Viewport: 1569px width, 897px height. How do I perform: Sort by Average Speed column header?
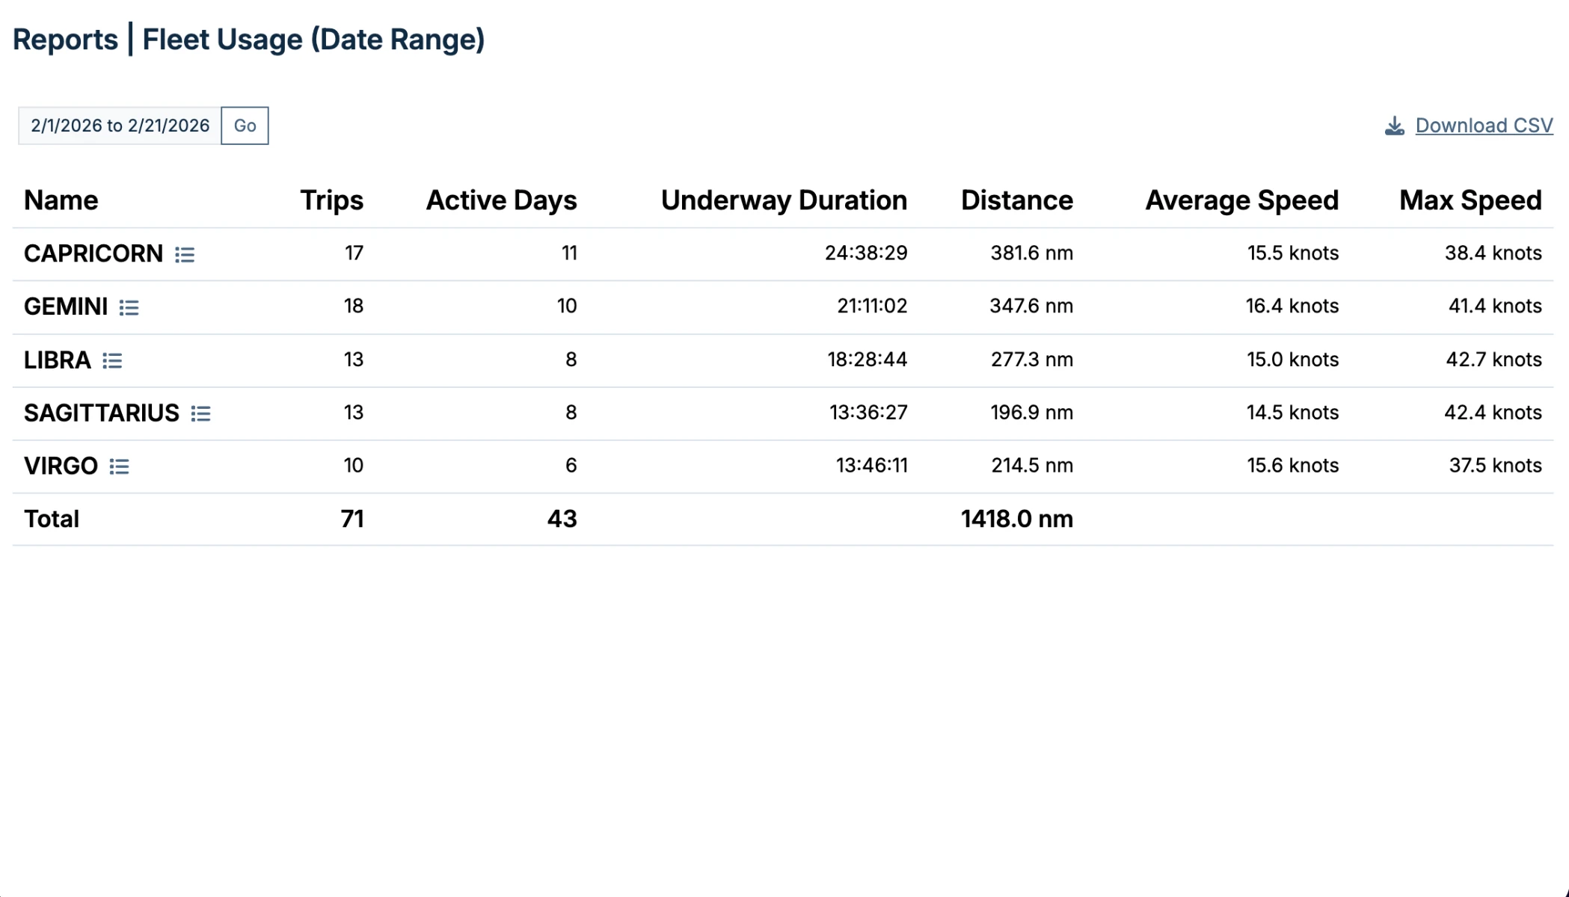1241,200
